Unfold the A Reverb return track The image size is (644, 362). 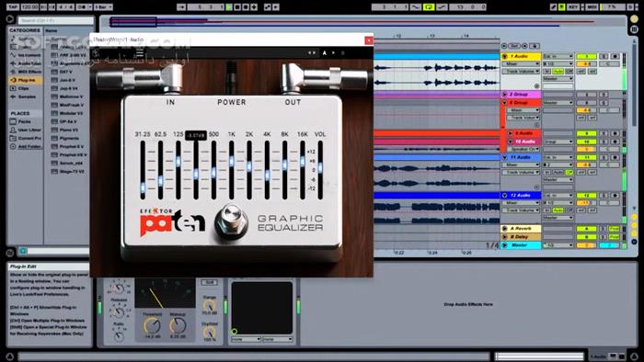click(x=505, y=229)
